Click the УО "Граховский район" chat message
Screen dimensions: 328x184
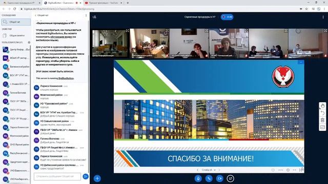tap(60, 105)
